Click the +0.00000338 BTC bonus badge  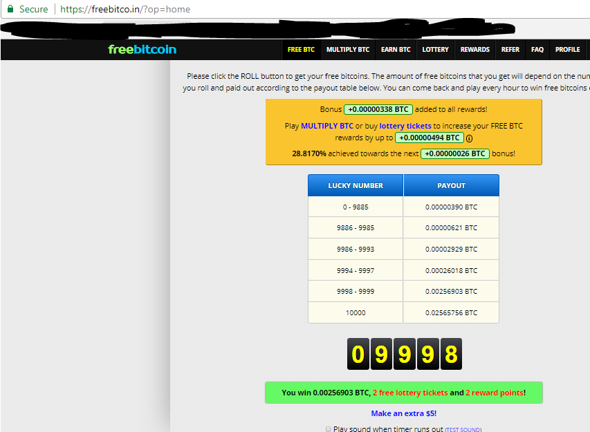(x=378, y=109)
